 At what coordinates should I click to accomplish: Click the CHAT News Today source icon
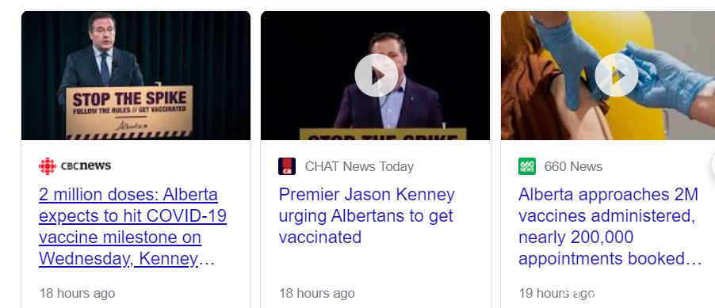click(287, 166)
